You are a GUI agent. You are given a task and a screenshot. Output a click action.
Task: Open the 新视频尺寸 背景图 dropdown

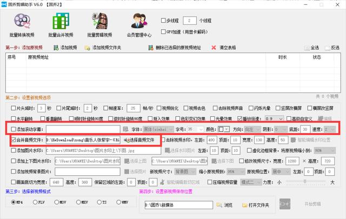[185, 172]
